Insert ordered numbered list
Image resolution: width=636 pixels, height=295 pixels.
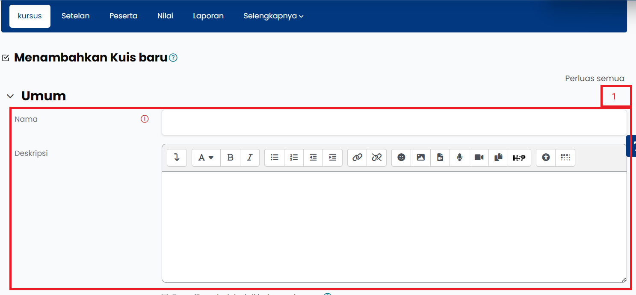tap(294, 158)
